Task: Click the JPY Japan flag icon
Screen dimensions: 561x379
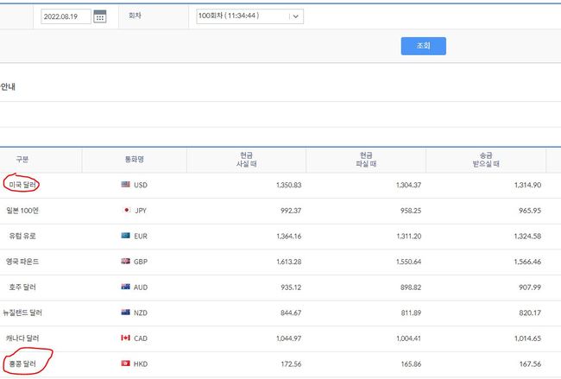Action: pos(125,210)
